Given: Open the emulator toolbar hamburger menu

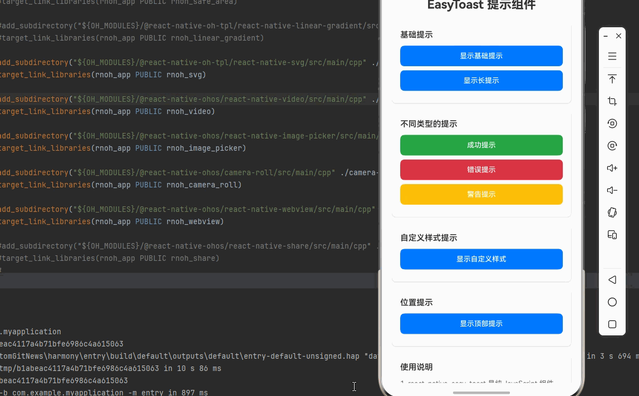Looking at the screenshot, I should click(612, 56).
